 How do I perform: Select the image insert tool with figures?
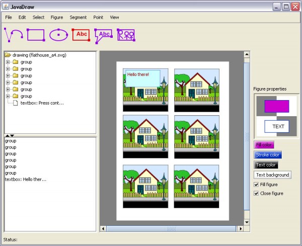tap(126, 34)
